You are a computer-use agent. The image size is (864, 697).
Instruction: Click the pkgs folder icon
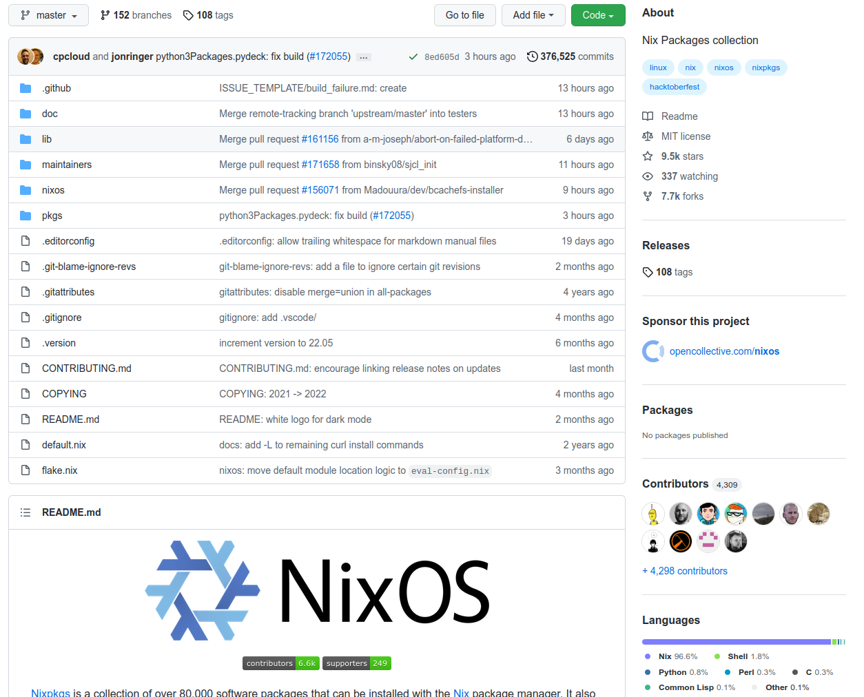click(25, 216)
